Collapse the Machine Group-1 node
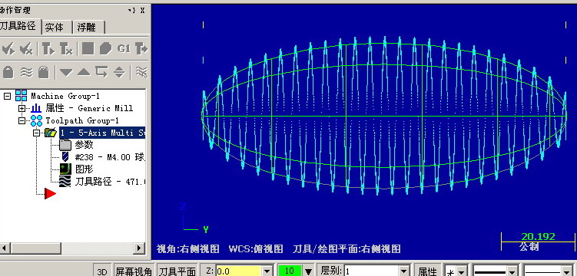The width and height of the screenshot is (577, 276). point(7,96)
